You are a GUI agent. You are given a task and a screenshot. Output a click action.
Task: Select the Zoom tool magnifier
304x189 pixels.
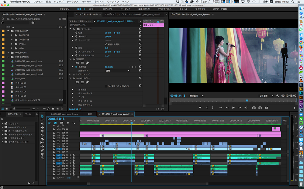(x=43, y=158)
